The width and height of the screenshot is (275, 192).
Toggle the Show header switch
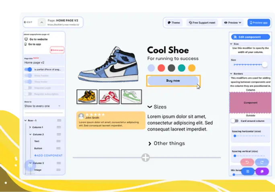pos(28,75)
